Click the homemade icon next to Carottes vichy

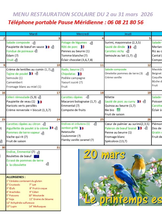(x=128, y=51)
